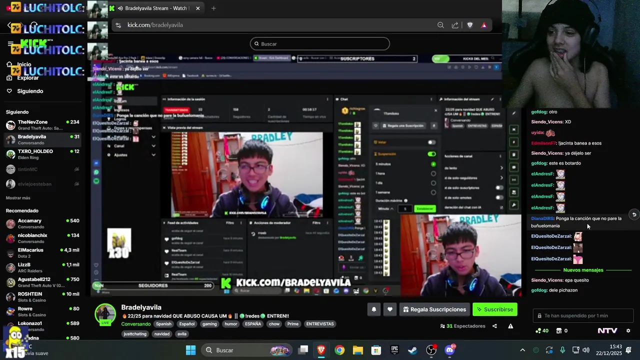Show hidden icons chevron in system tray
Image resolution: width=640 pixels, height=360 pixels.
point(522,350)
